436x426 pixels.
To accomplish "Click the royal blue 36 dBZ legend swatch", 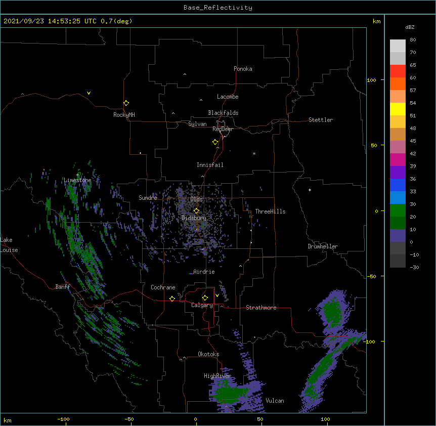I will point(398,185).
